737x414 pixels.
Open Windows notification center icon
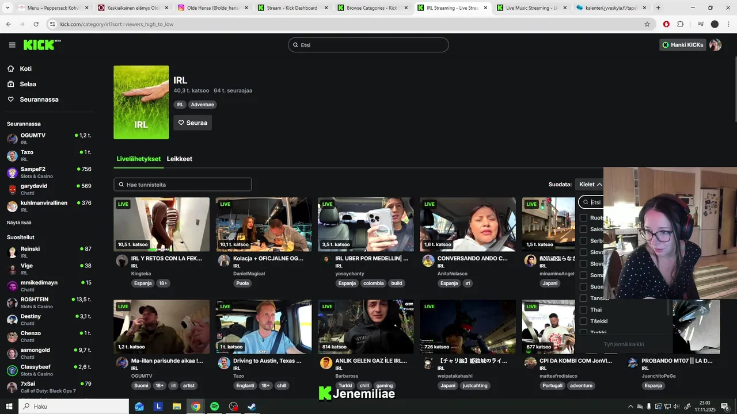point(725,407)
